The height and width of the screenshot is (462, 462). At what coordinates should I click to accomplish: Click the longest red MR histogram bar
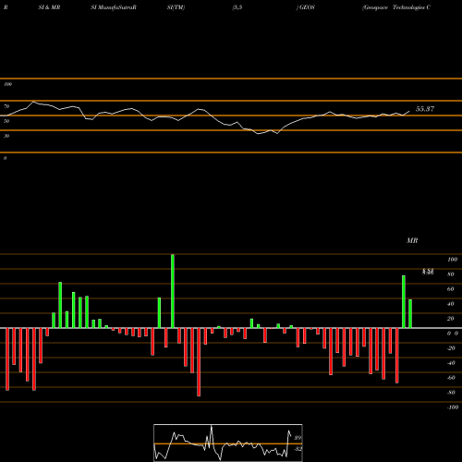(199, 362)
